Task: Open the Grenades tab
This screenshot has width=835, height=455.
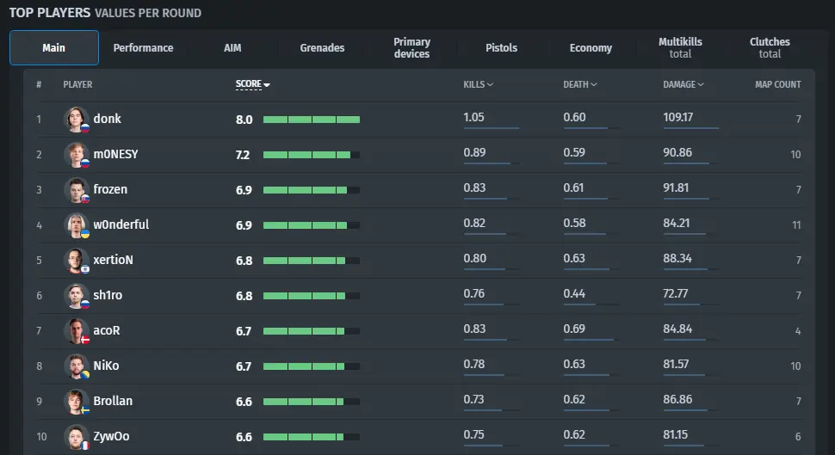Action: pos(322,48)
